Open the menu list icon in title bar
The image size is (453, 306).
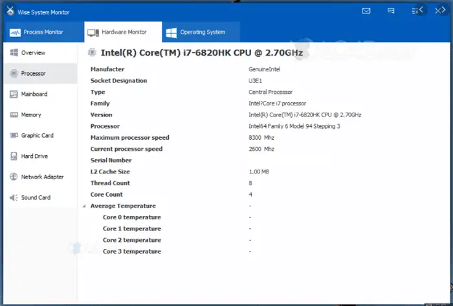[415, 11]
